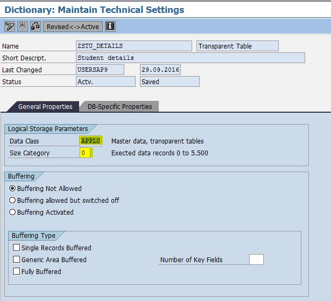The width and height of the screenshot is (331, 301).
Task: Click the Status field Actv.
Action: tap(105, 81)
